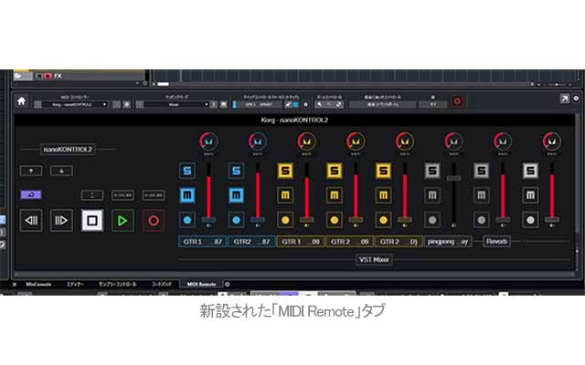Viewport: 585px width, 365px height.
Task: Click yellow circle button on GTR 2 ..00 channel
Action: click(x=335, y=220)
